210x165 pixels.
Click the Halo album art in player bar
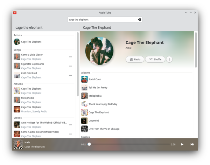click(18, 144)
